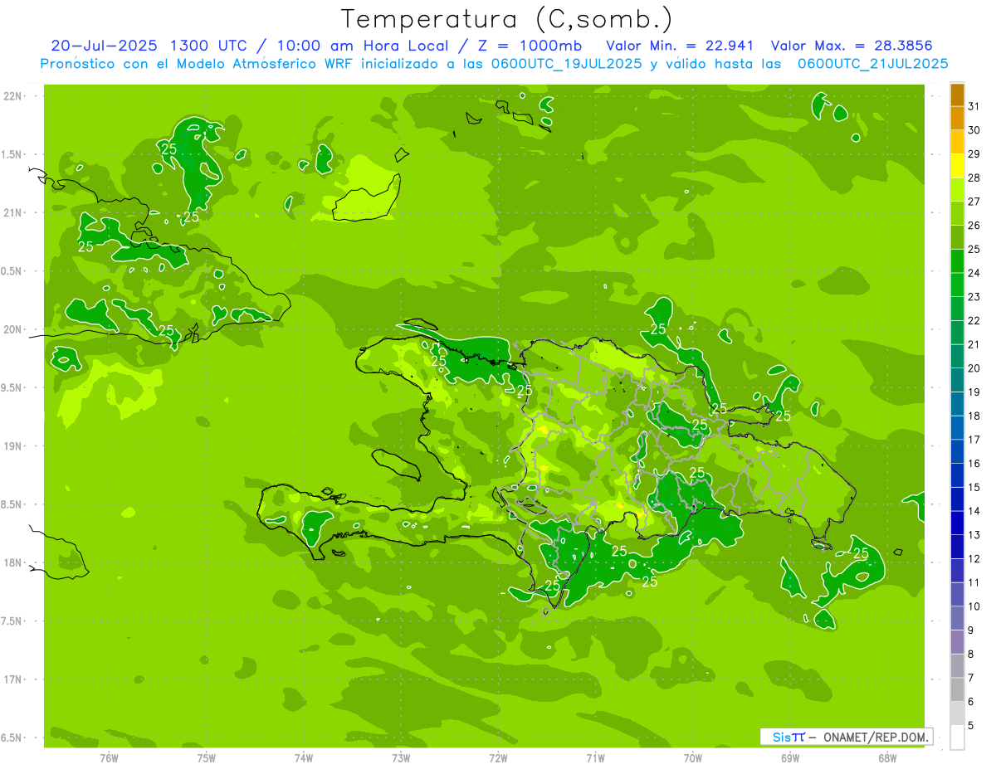The width and height of the screenshot is (996, 769).
Task: Click the colorbar legend value "29"
Action: 974,154
